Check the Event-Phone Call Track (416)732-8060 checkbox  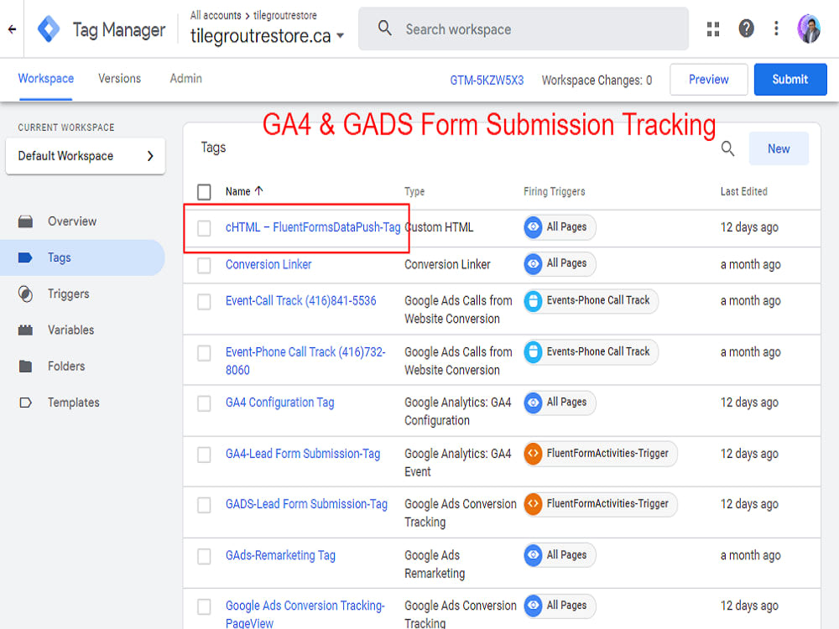pyautogui.click(x=204, y=353)
